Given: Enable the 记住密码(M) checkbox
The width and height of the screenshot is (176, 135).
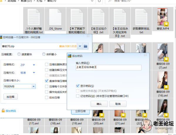Looking at the screenshot, I should [78, 96].
